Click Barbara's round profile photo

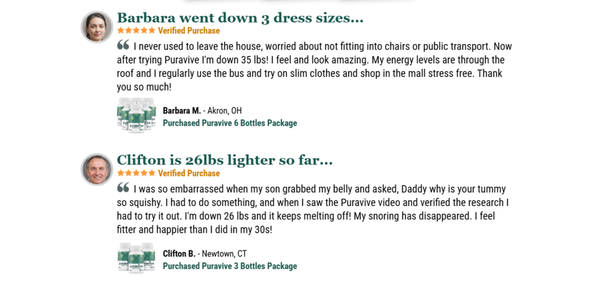97,27
